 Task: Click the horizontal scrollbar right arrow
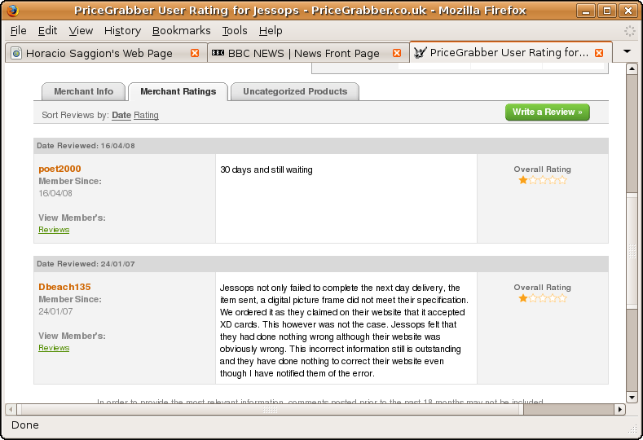pyautogui.click(x=620, y=409)
